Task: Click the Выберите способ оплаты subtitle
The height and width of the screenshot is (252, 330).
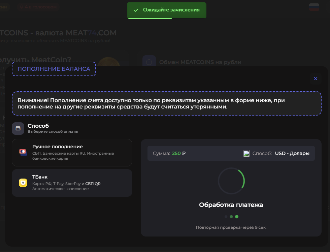Action: pos(53,131)
